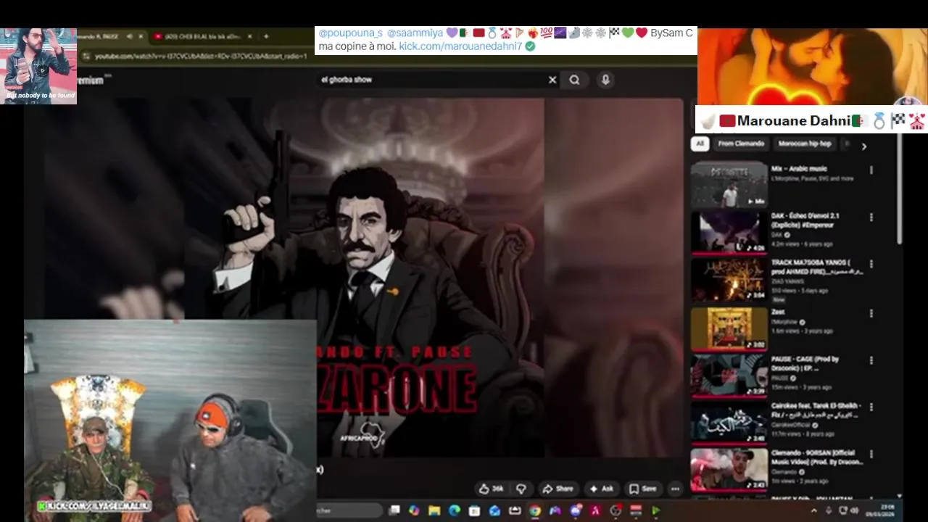Screen dimensions: 928x522
Task: Click the Task View icon in the taskbar
Action: (x=394, y=510)
